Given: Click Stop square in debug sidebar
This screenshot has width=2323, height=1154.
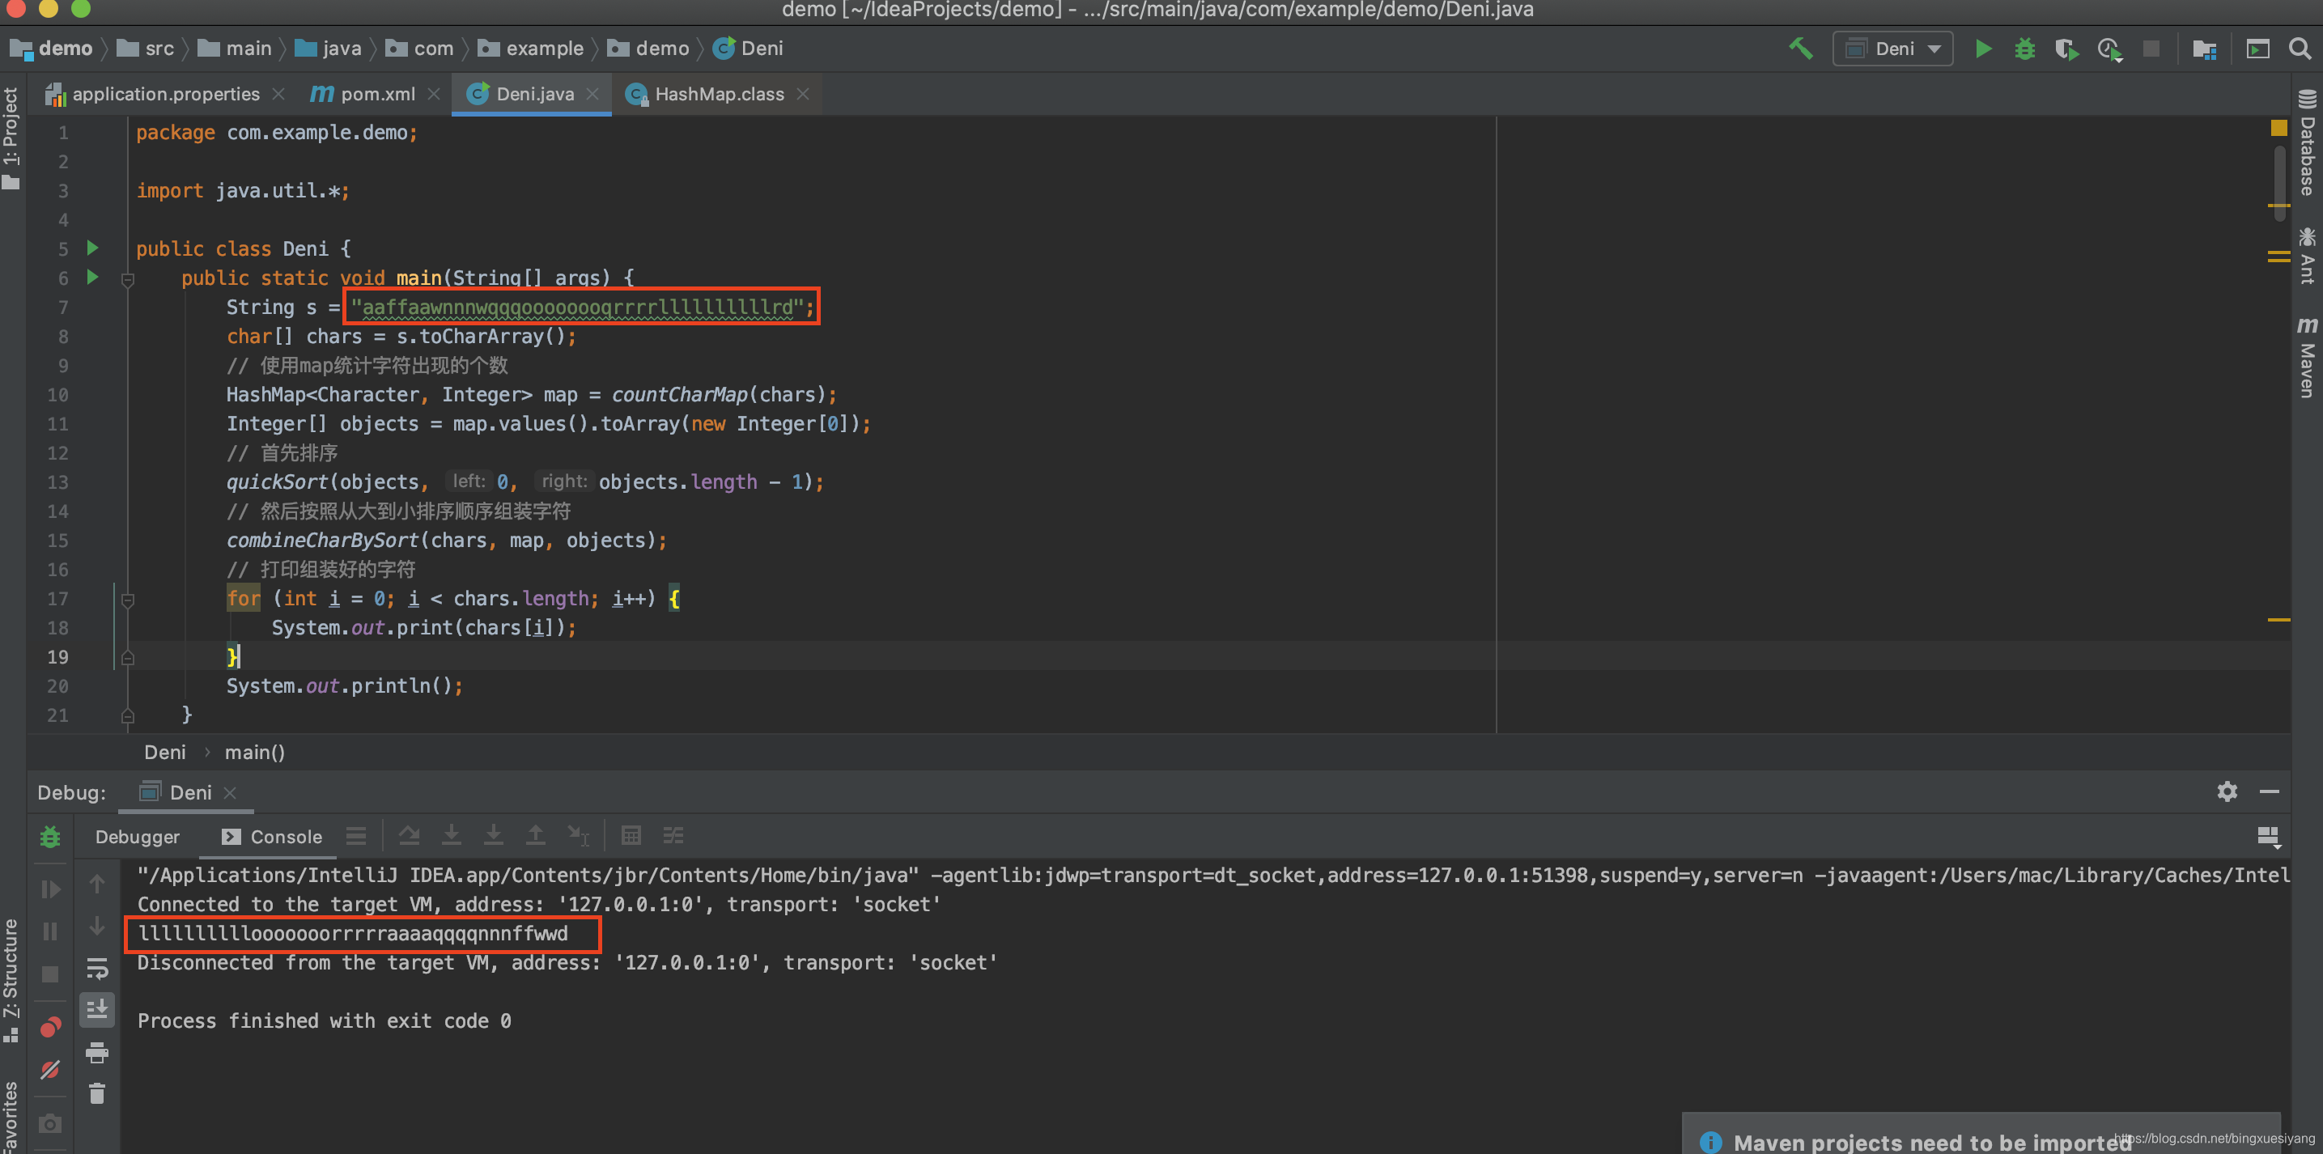Looking at the screenshot, I should click(x=50, y=974).
